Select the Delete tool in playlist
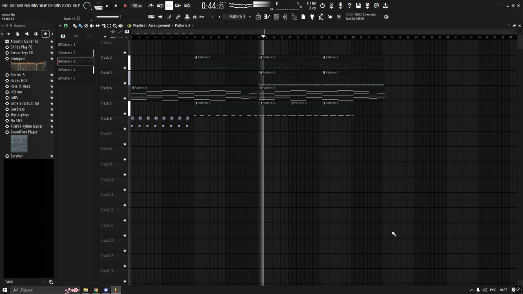The width and height of the screenshot is (523, 294). pos(86,26)
